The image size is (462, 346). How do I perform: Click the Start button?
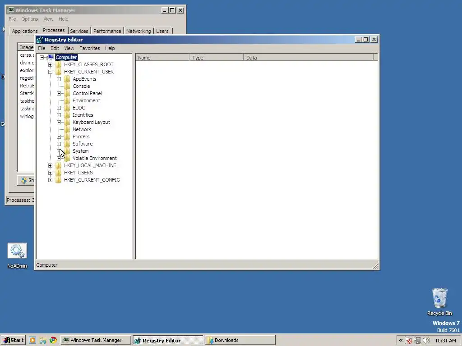pos(13,340)
